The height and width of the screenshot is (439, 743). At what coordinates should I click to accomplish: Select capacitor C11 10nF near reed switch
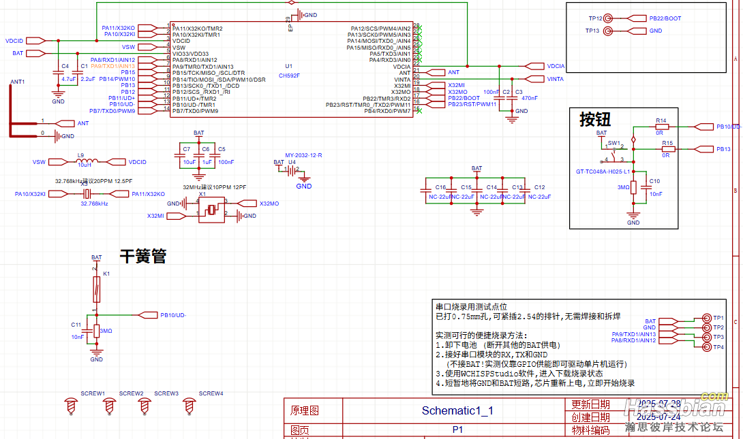pyautogui.click(x=87, y=331)
